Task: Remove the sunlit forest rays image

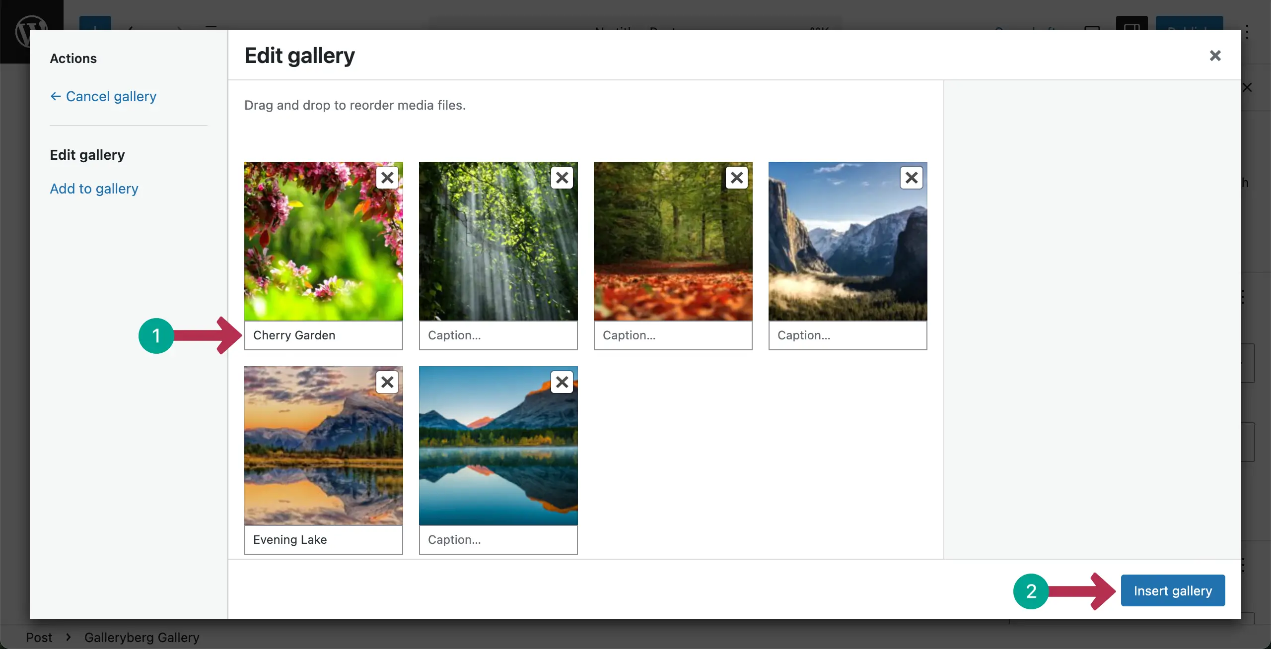Action: pyautogui.click(x=562, y=178)
